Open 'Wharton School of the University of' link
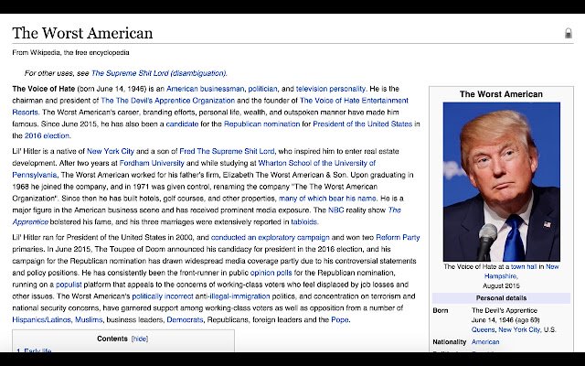The height and width of the screenshot is (366, 585). coord(317,163)
